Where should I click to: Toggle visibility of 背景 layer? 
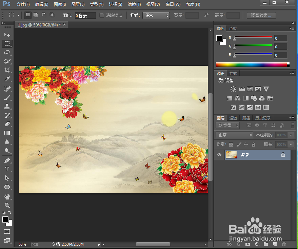click(219, 155)
